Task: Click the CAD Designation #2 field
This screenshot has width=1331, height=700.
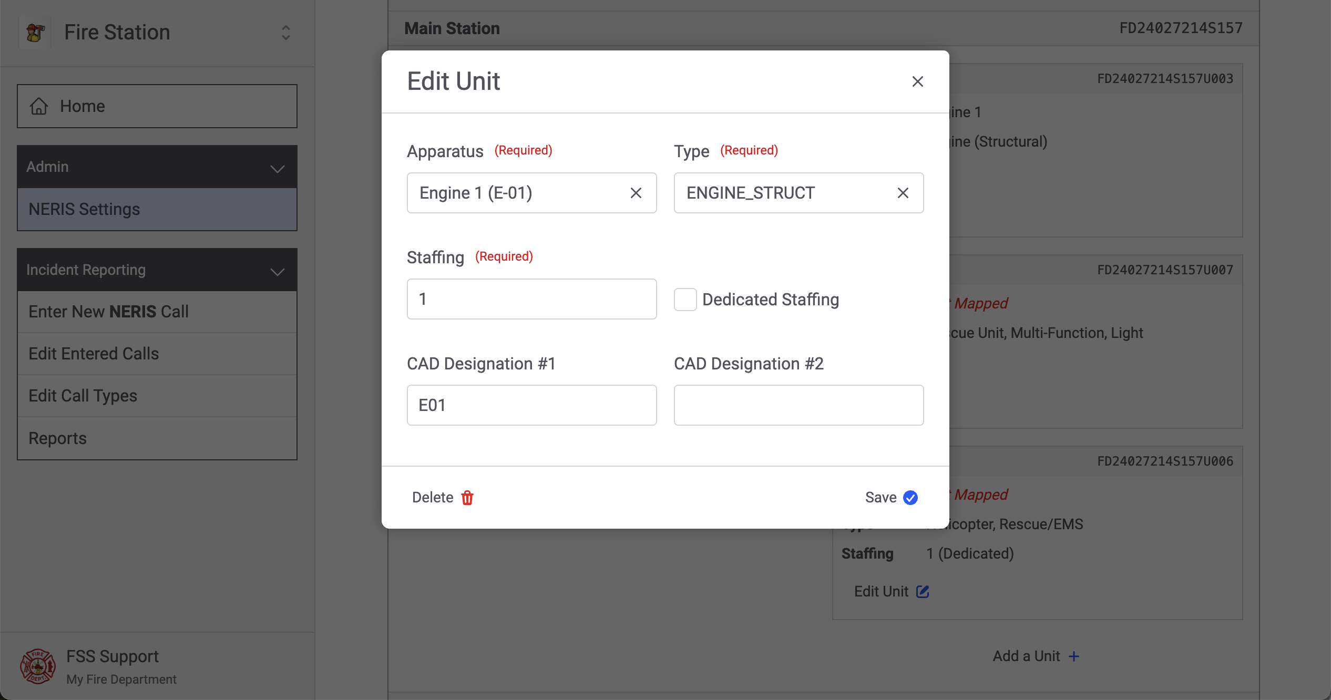Action: point(798,405)
